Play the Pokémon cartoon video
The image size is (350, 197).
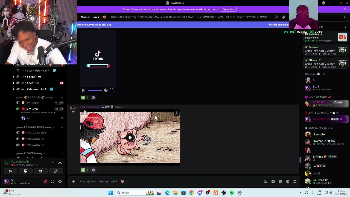click(x=130, y=137)
